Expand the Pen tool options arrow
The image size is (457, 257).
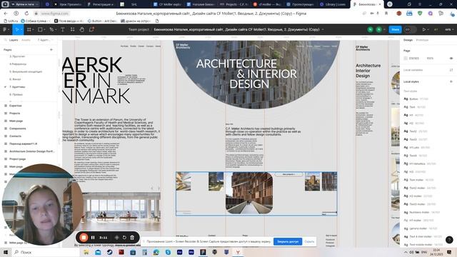(56, 29)
